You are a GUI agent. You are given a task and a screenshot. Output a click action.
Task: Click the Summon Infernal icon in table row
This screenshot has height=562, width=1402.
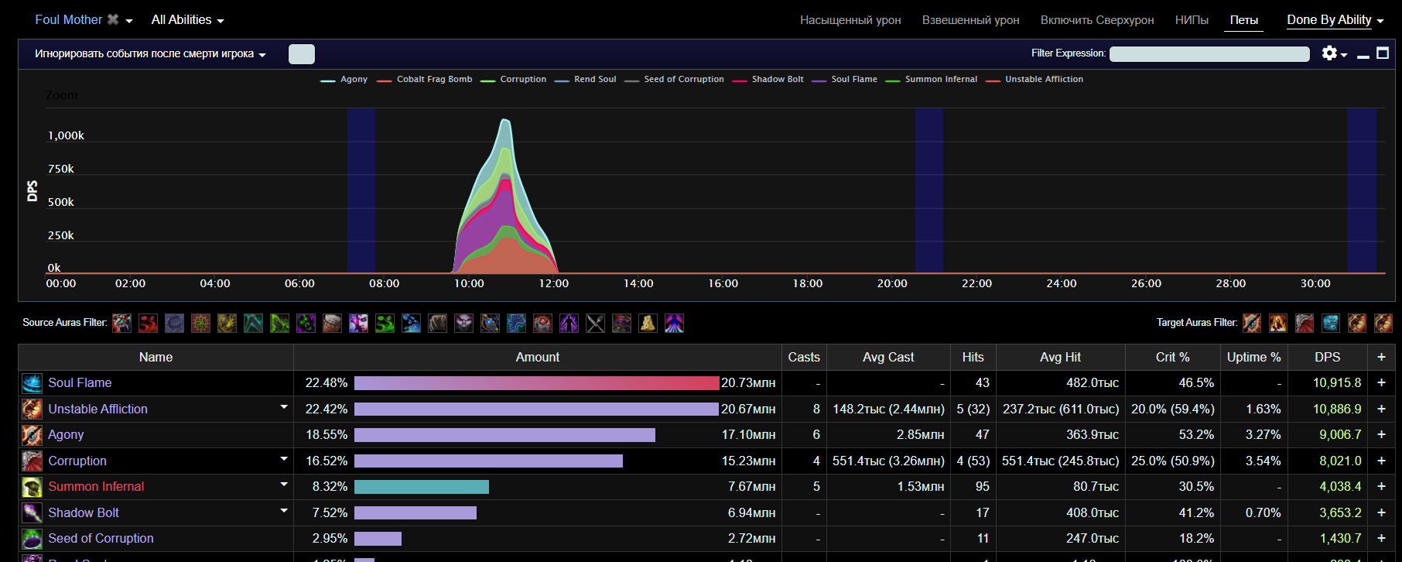(32, 487)
